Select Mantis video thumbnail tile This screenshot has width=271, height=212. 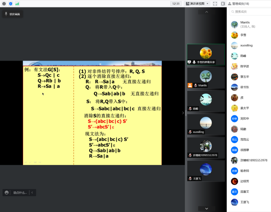tap(206, 77)
